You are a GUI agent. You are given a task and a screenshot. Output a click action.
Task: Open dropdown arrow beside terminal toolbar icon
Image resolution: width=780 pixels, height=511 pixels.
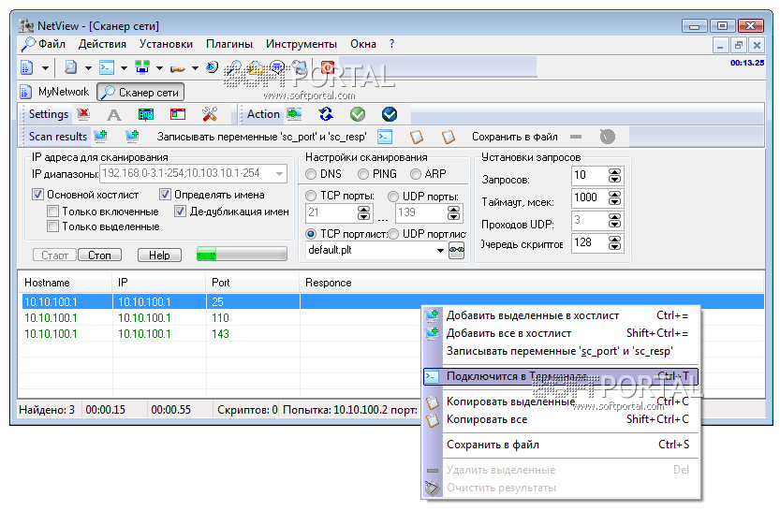pyautogui.click(x=124, y=67)
